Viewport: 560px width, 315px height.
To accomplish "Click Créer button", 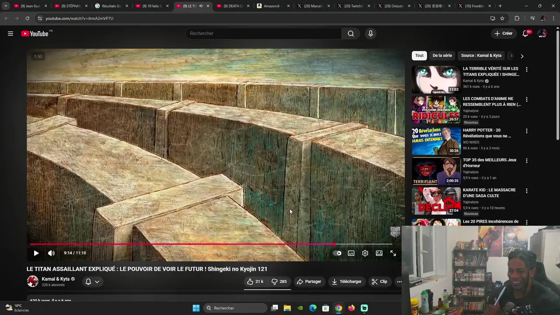I will (x=503, y=33).
